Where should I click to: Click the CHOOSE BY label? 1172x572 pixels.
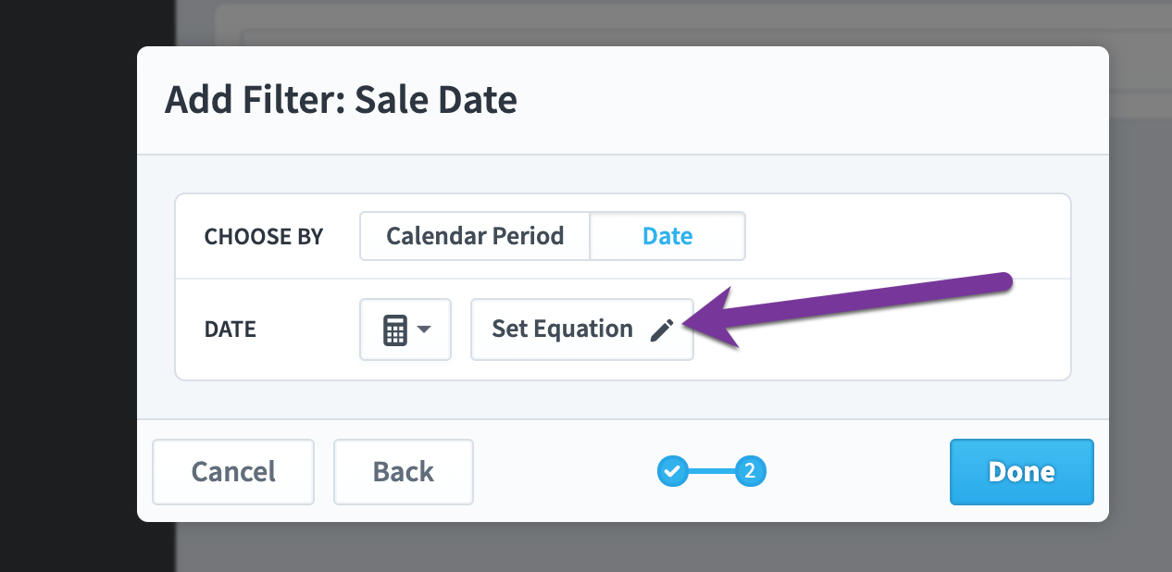264,237
